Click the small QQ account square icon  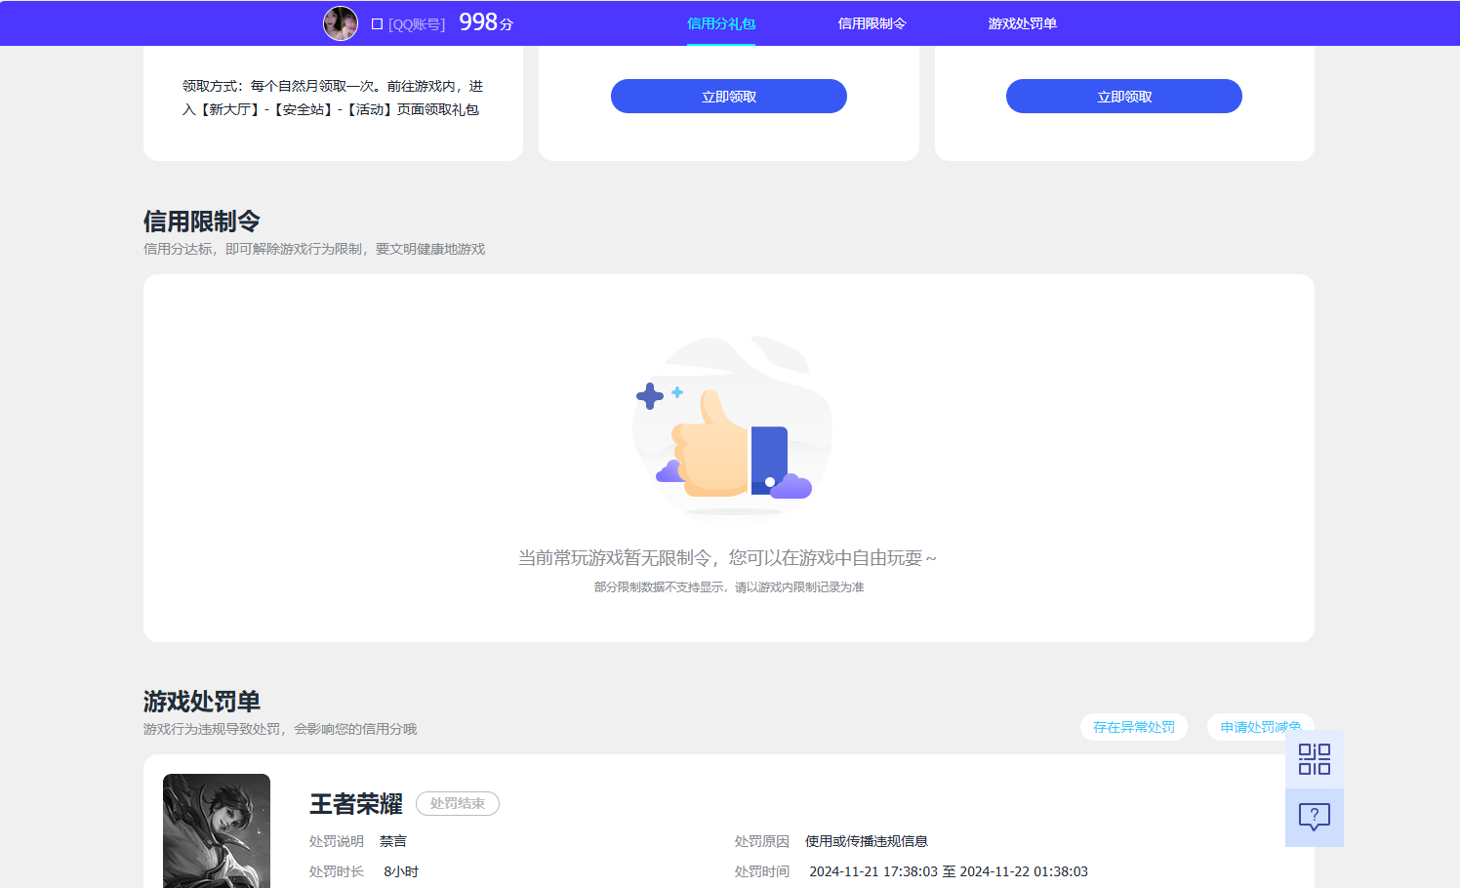[x=377, y=23]
